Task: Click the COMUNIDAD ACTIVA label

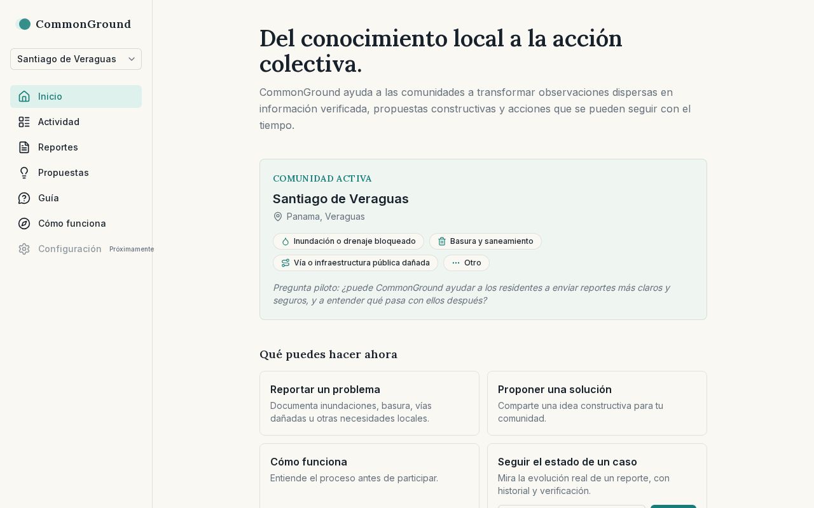Action: tap(322, 179)
